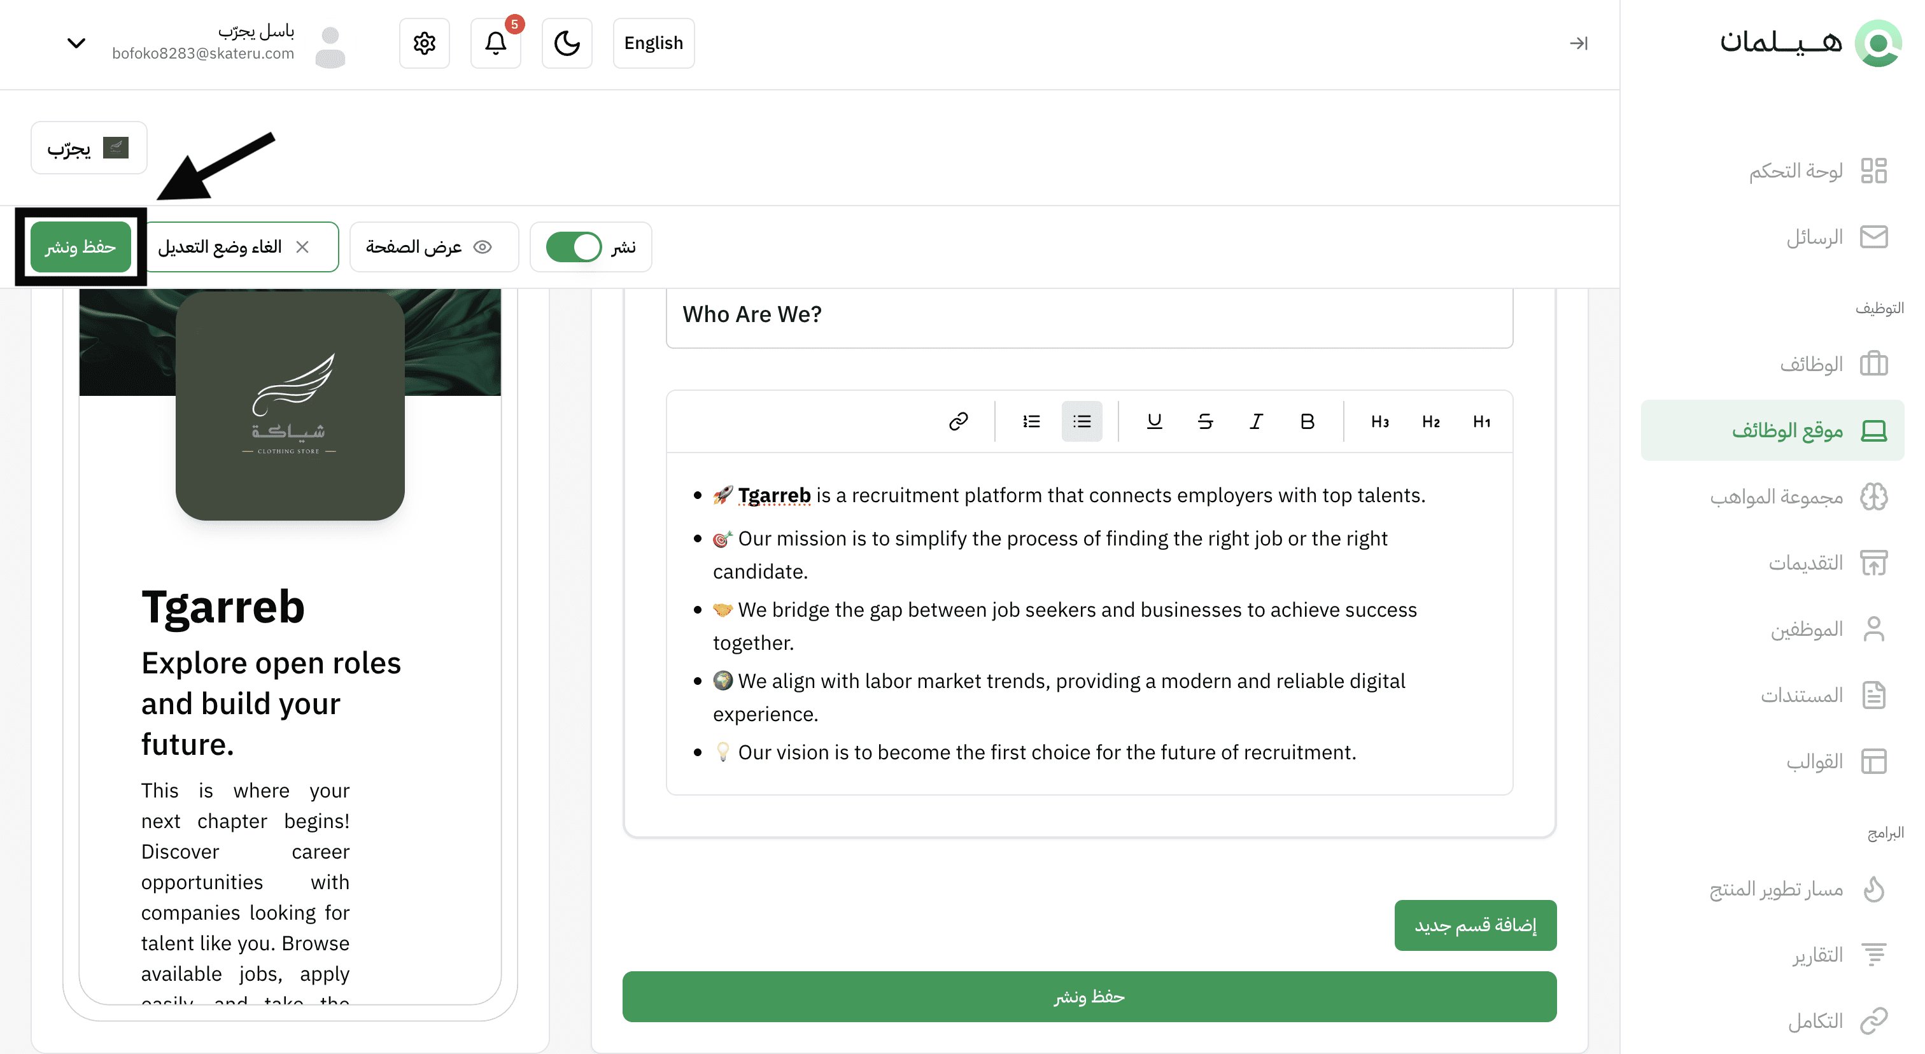Click the Who Are We? title field
The width and height of the screenshot is (1925, 1054).
[1089, 314]
